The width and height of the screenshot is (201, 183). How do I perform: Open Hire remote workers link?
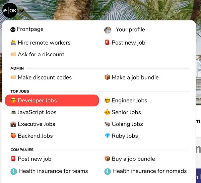tap(44, 43)
